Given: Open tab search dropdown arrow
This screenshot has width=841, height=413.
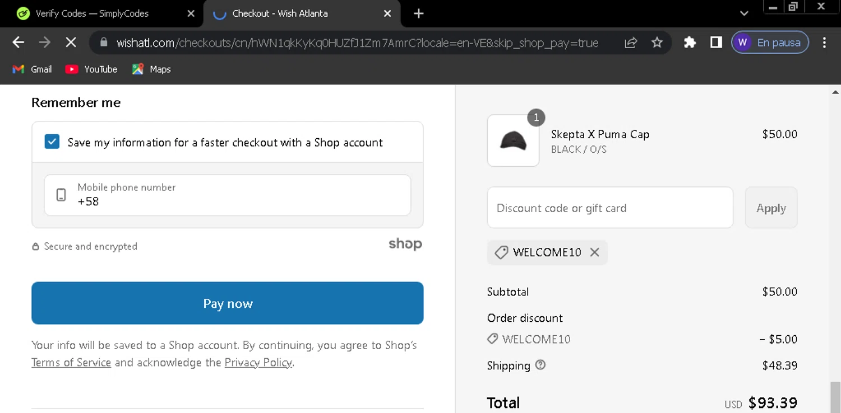Looking at the screenshot, I should (744, 13).
